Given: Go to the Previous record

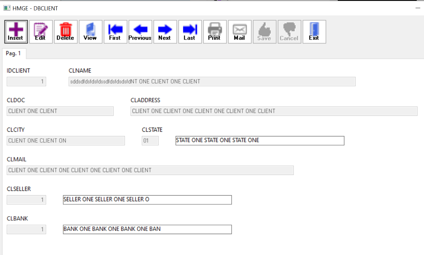Looking at the screenshot, I should click(140, 32).
